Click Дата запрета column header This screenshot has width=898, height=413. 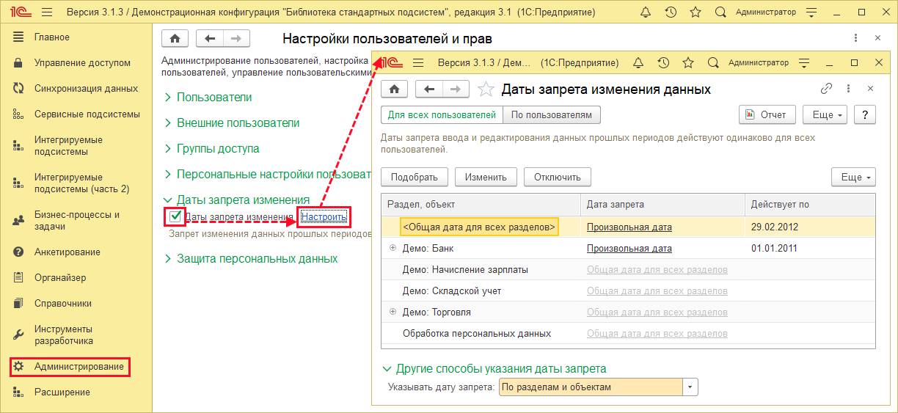(x=662, y=205)
